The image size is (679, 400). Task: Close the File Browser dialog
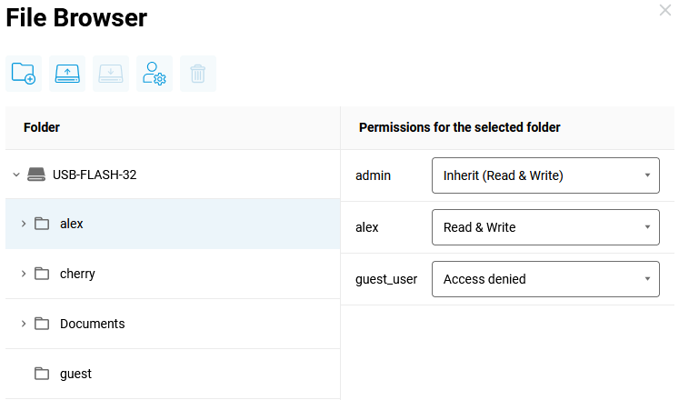coord(665,11)
